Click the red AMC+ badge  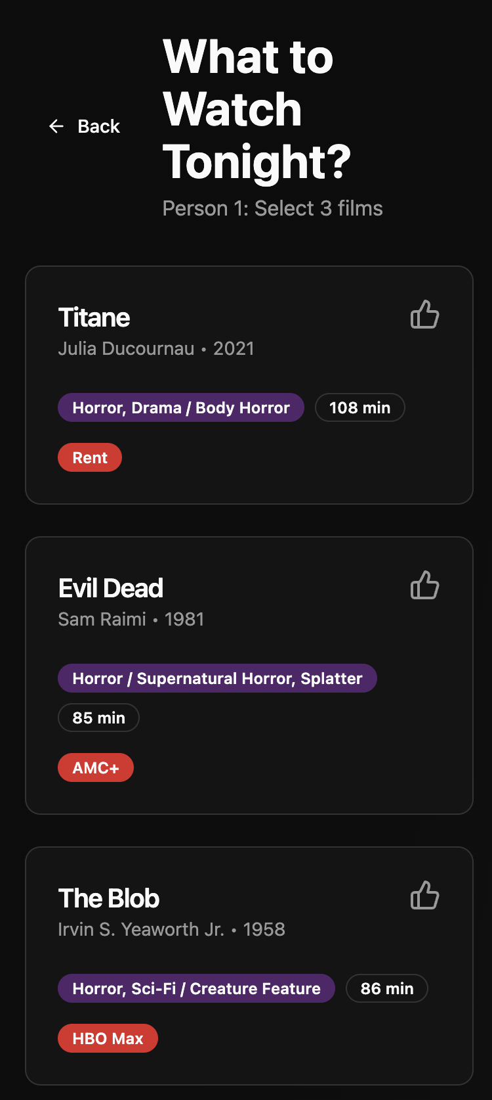pos(96,768)
